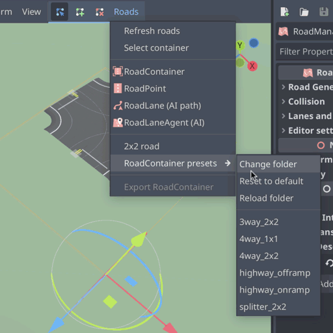Choose the delete road point mode icon
333x333 pixels.
(x=100, y=12)
